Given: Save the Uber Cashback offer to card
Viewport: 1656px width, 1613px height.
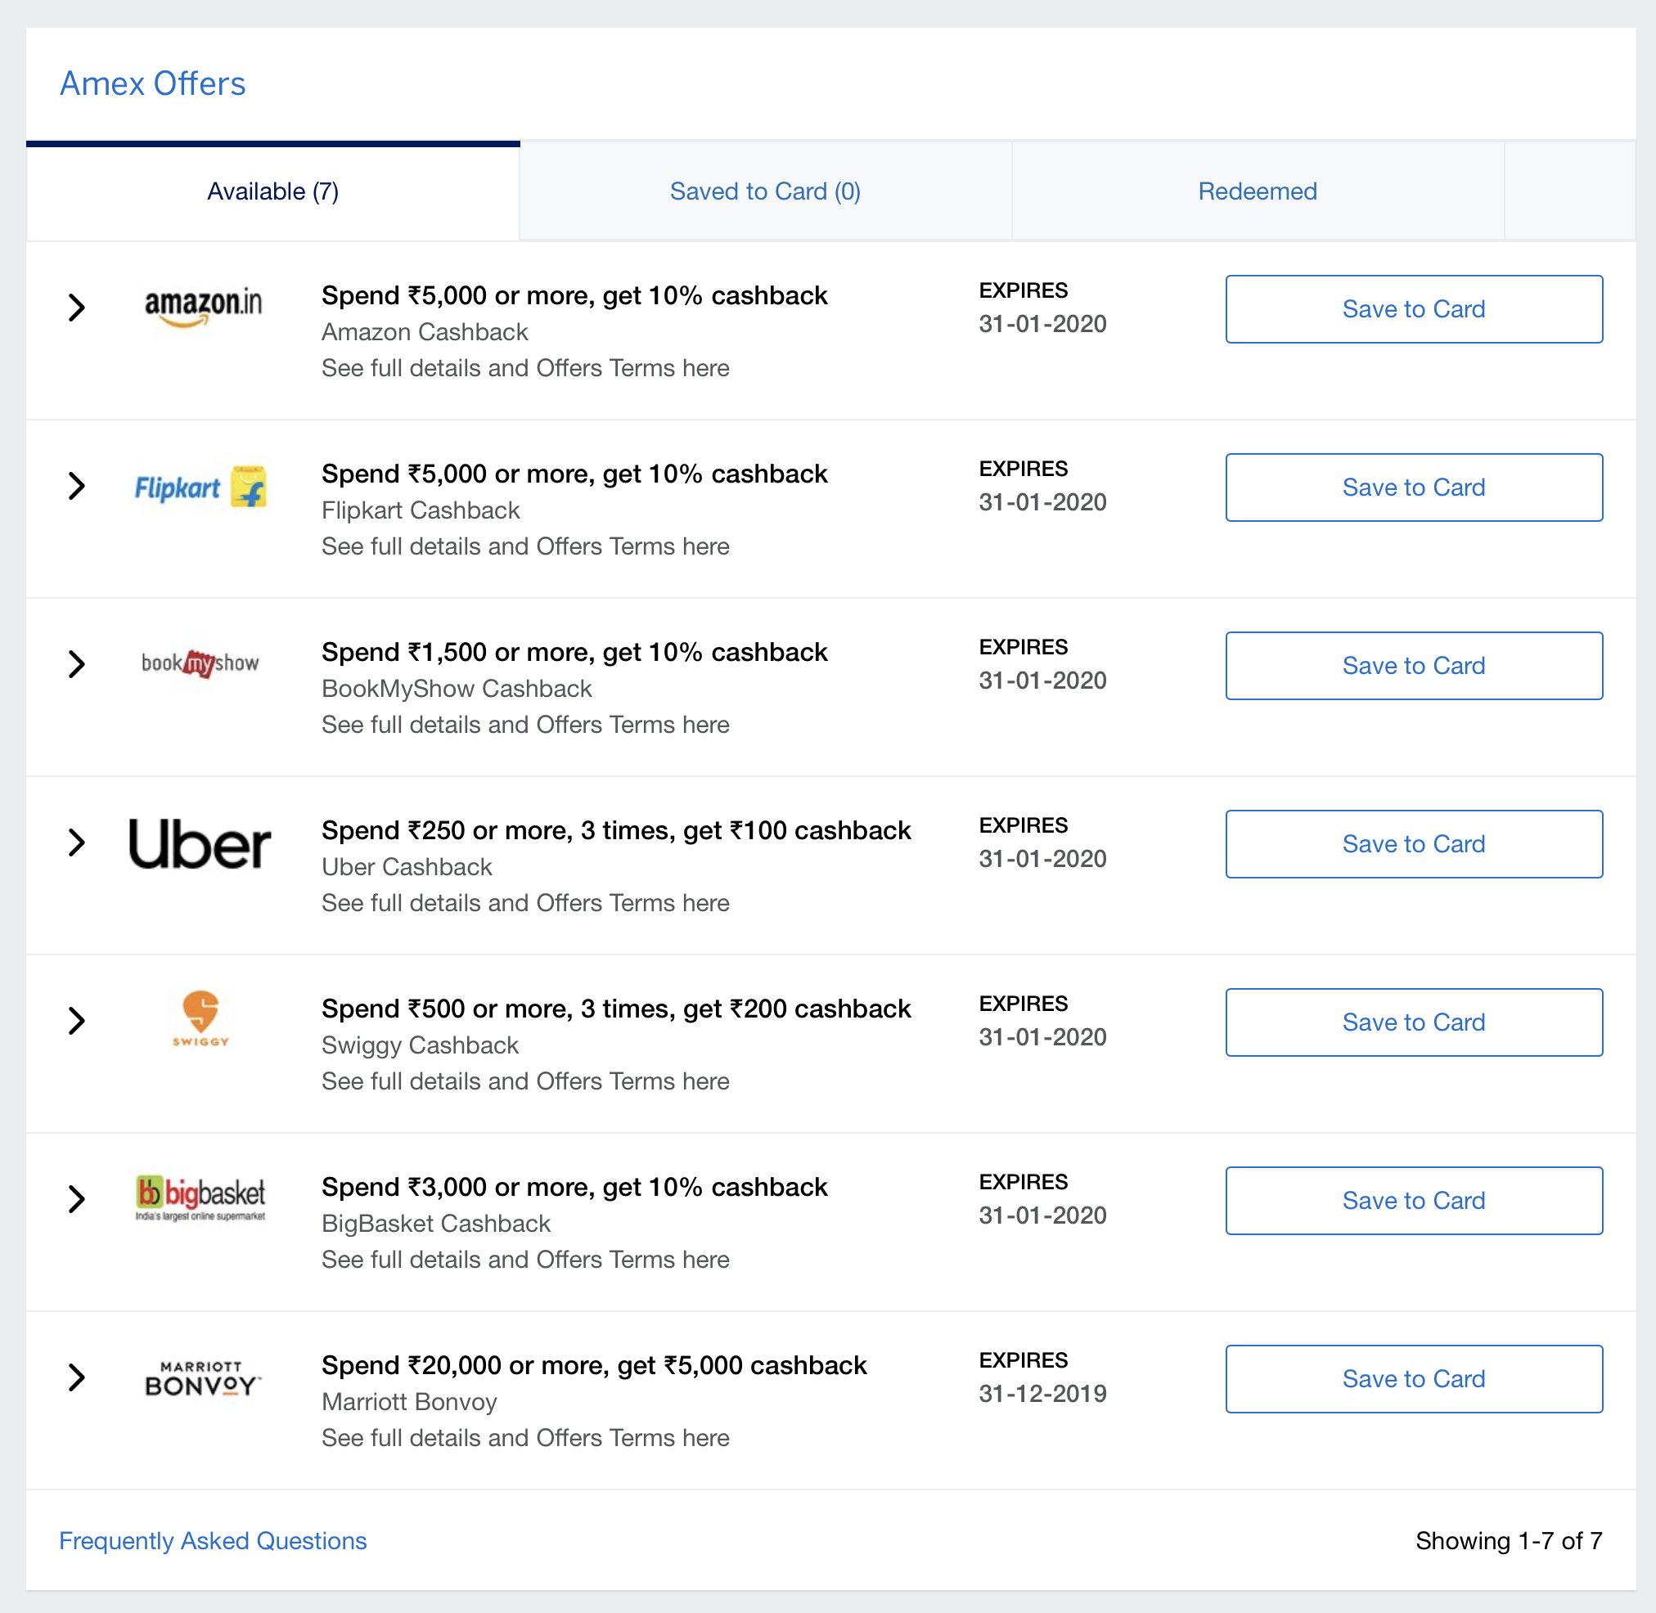Looking at the screenshot, I should coord(1414,844).
